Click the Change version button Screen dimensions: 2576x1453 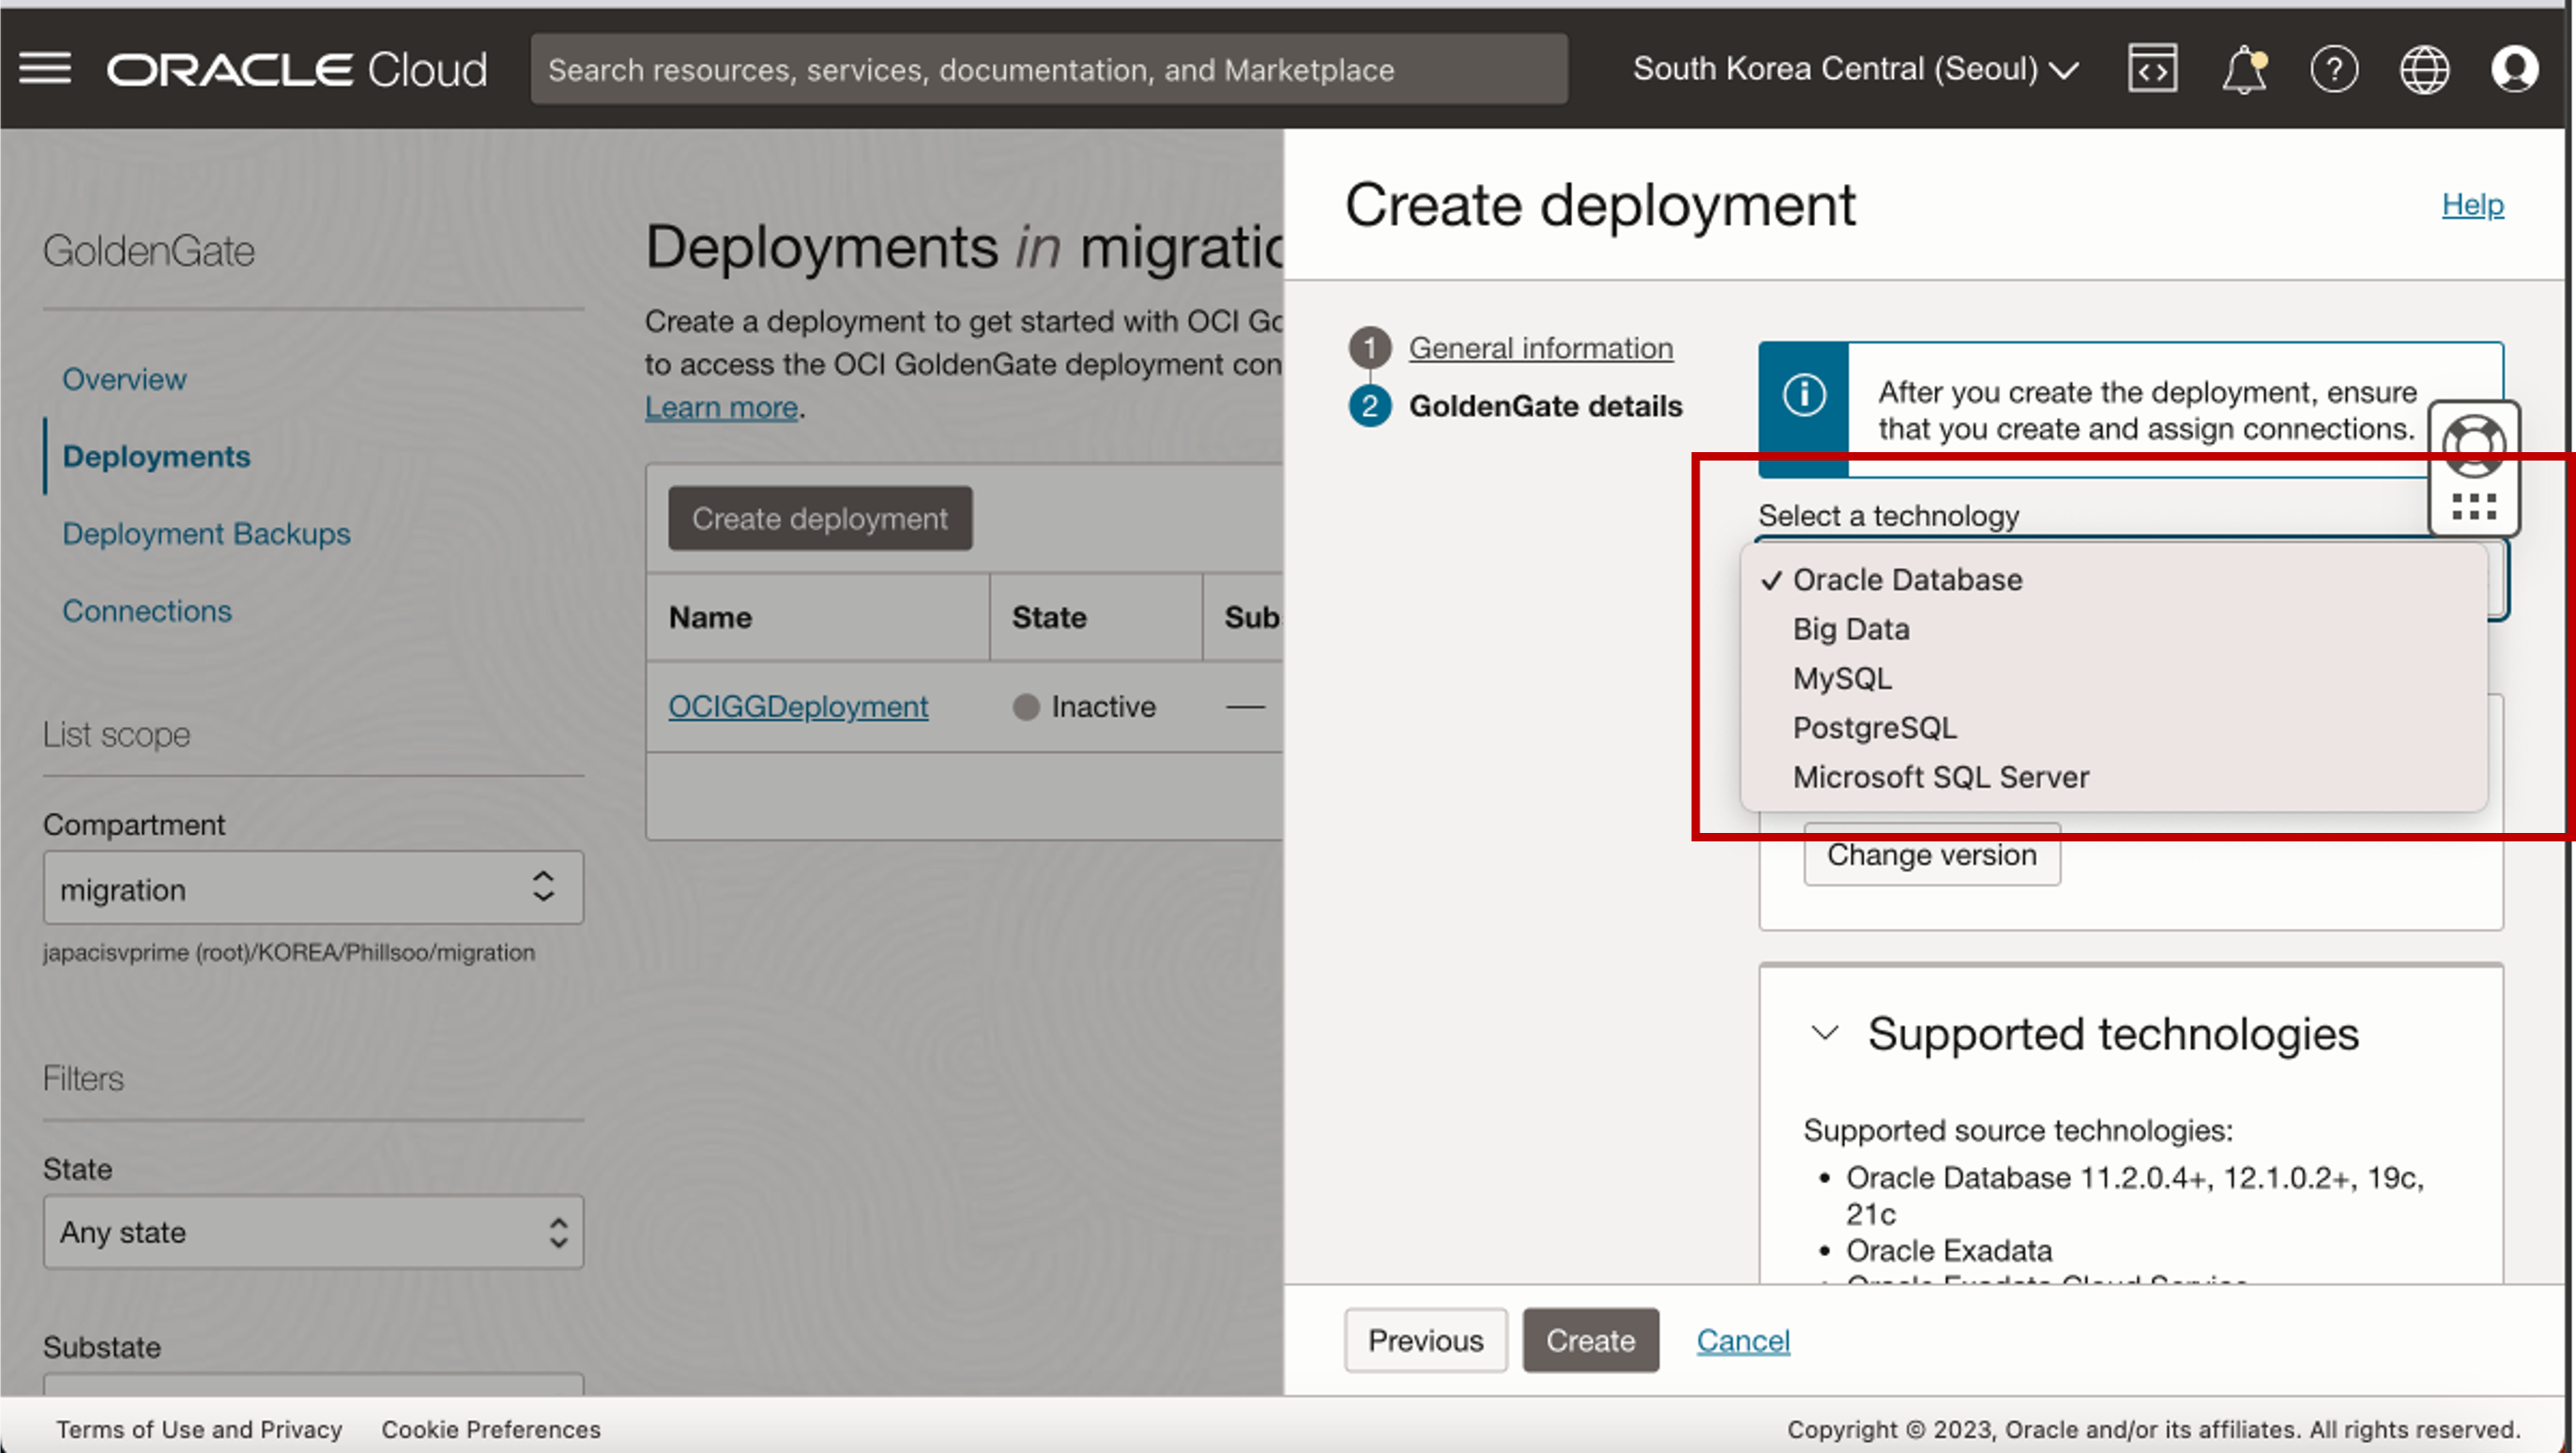[1931, 855]
